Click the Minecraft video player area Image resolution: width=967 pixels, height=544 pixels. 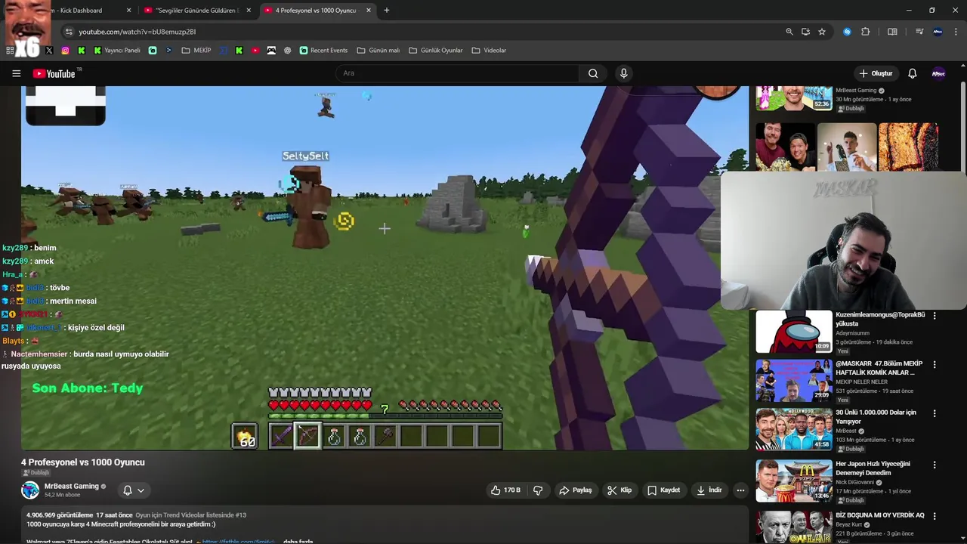(x=385, y=267)
